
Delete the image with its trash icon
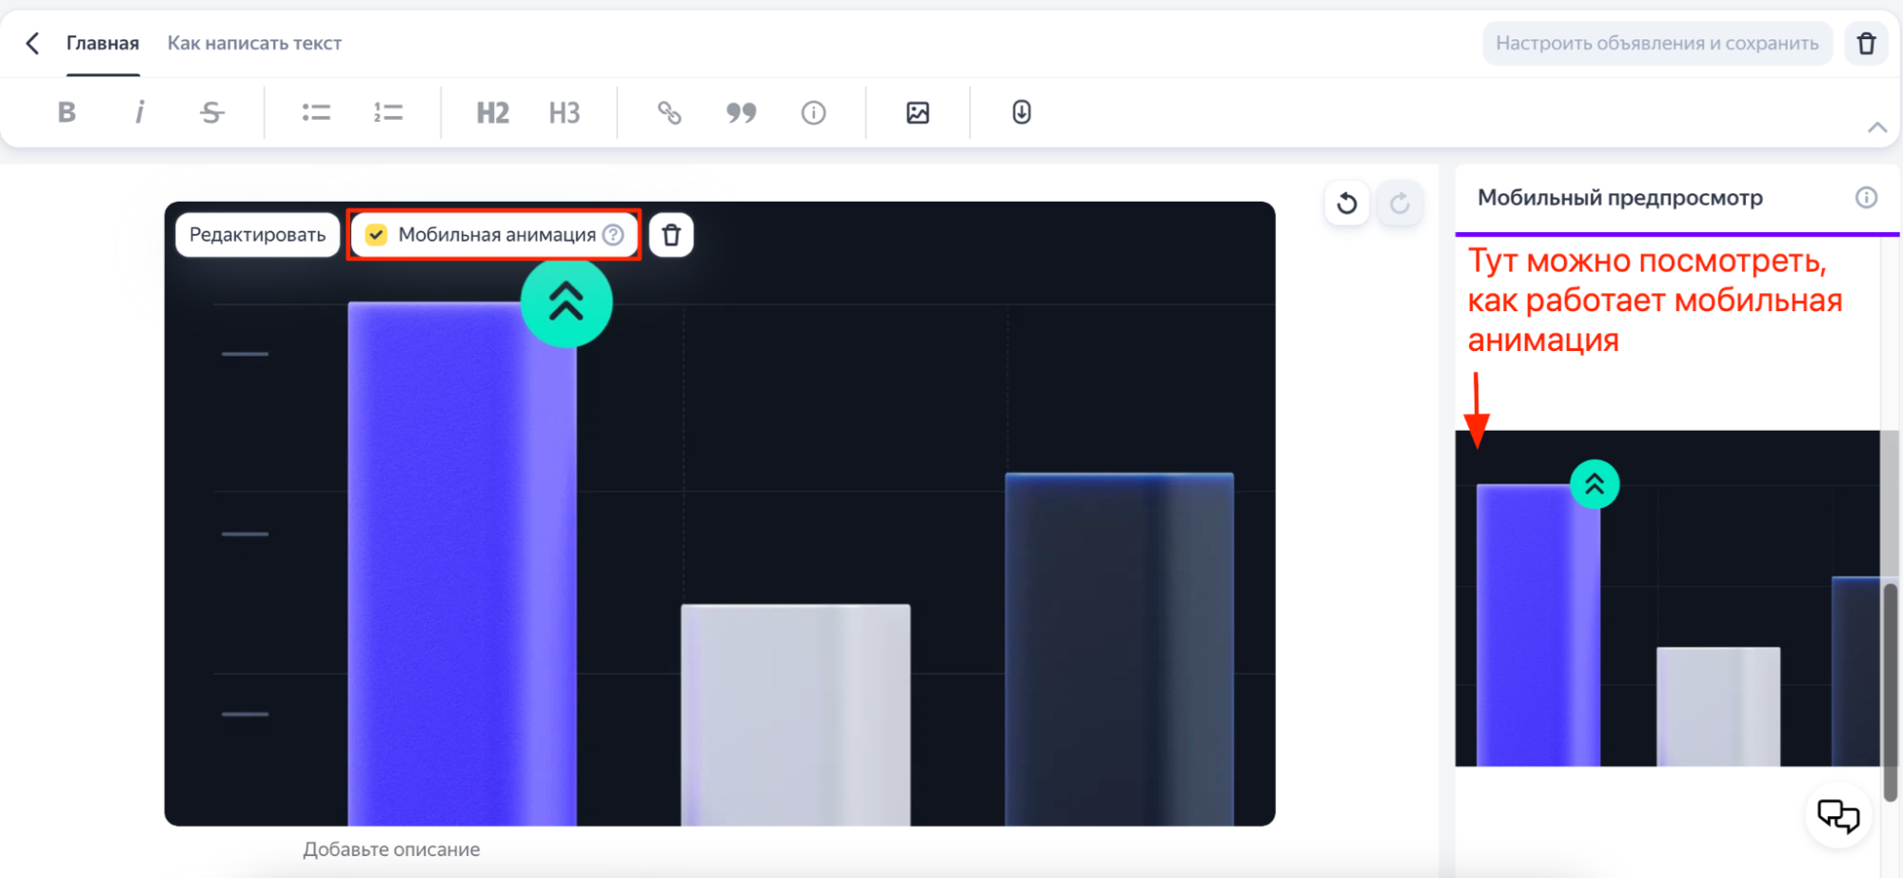point(671,235)
